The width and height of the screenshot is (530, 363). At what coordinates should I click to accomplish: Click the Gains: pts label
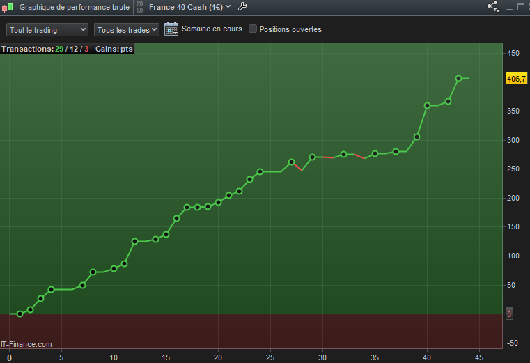114,49
